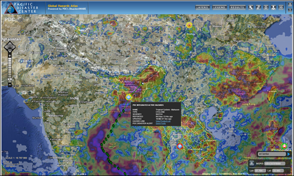
Task: Click the Pakistan country label
Action: [26, 61]
